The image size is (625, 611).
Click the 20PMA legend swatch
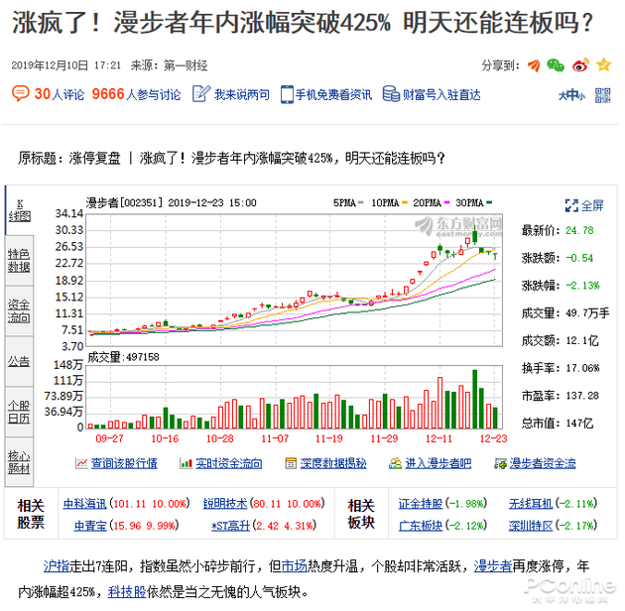pyautogui.click(x=446, y=203)
